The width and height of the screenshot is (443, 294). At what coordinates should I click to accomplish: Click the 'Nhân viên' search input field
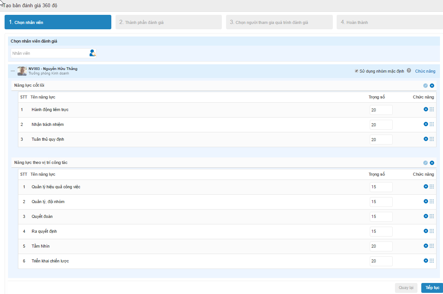pyautogui.click(x=49, y=53)
